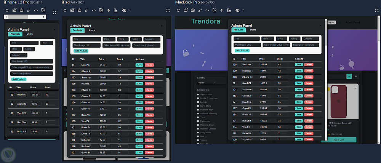
Task: Toggle rulers on the iPad preview
Action: (x=116, y=10)
